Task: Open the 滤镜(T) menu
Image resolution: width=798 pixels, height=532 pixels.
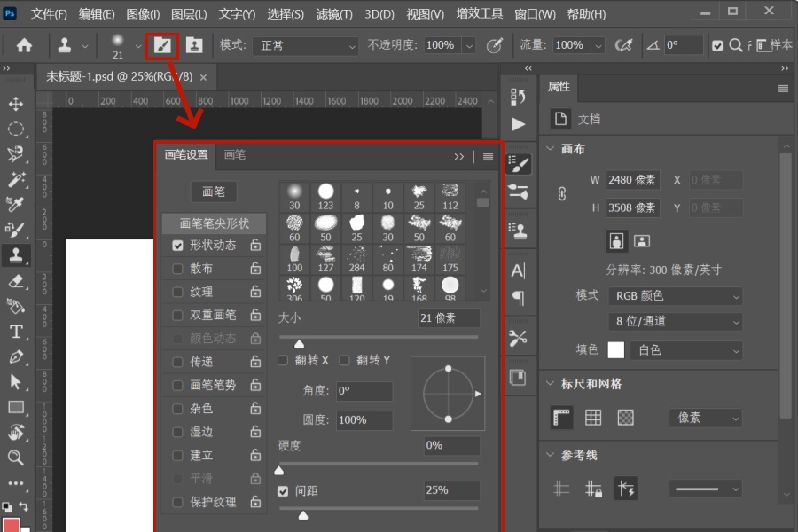Action: pyautogui.click(x=334, y=14)
